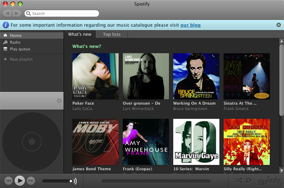Click the scrollbar down arrow
284x188 pixels.
click(282, 170)
